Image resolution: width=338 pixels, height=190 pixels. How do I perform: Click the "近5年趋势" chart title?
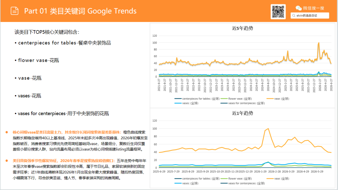tap(243, 28)
